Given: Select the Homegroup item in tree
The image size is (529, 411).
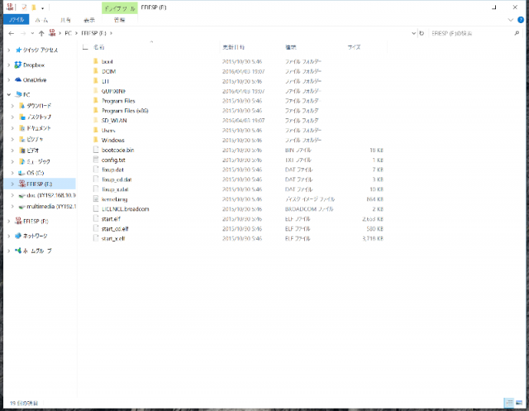Looking at the screenshot, I should coord(37,251).
